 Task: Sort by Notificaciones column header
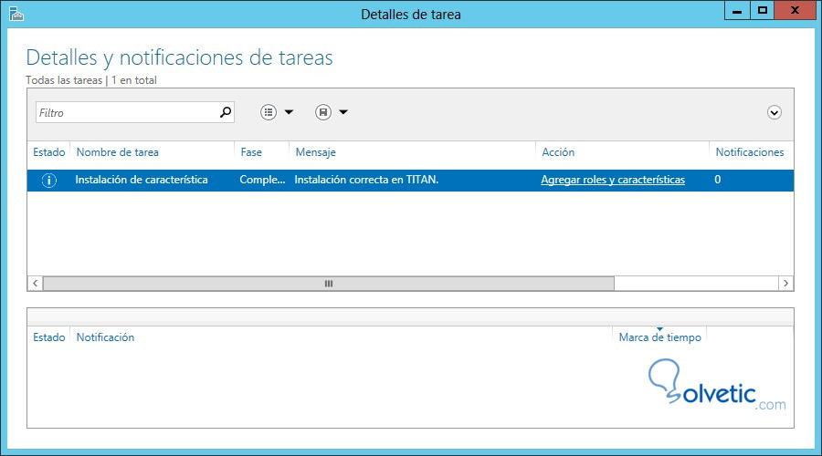[x=750, y=152]
